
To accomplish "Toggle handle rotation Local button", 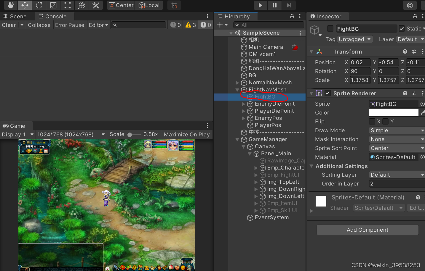I will pos(149,5).
